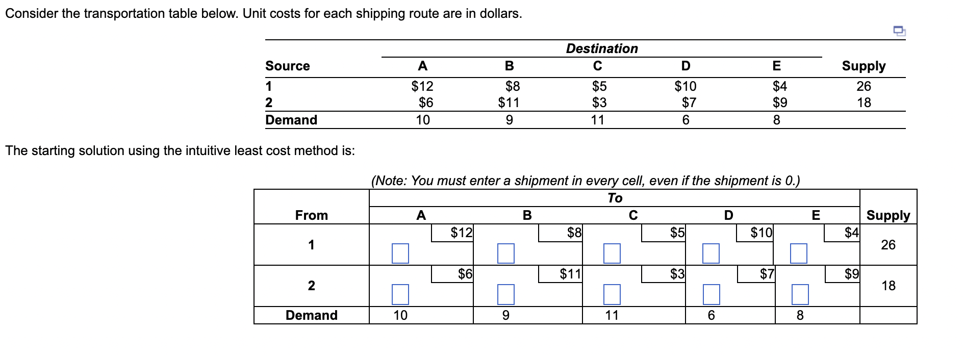
Task: Click shipment input box for route 2-C
Action: coord(611,294)
